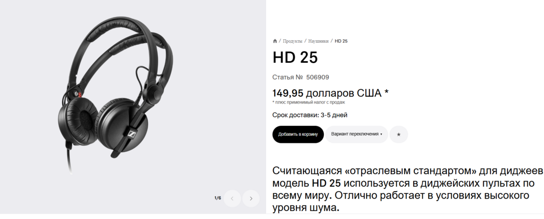
Task: Click bold HD 25 in the description
Action: (x=326, y=183)
